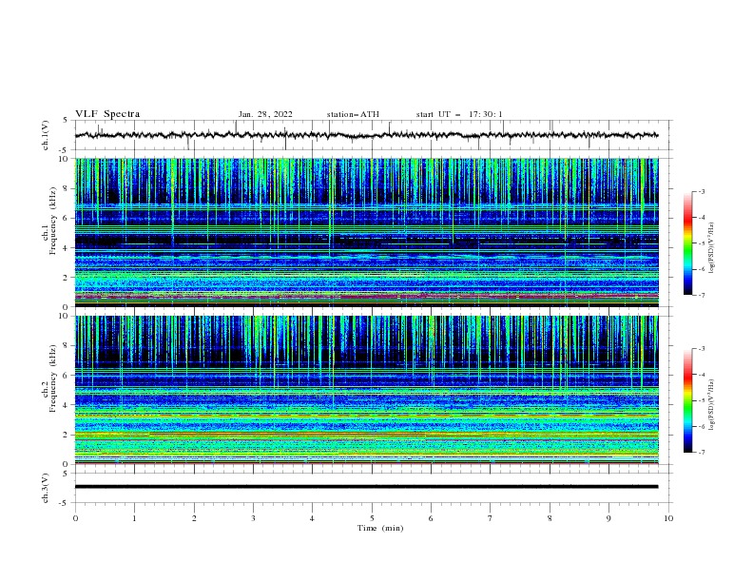The image size is (753, 582).
Task: Click time axis end tick label "10"
Action: coord(668,518)
